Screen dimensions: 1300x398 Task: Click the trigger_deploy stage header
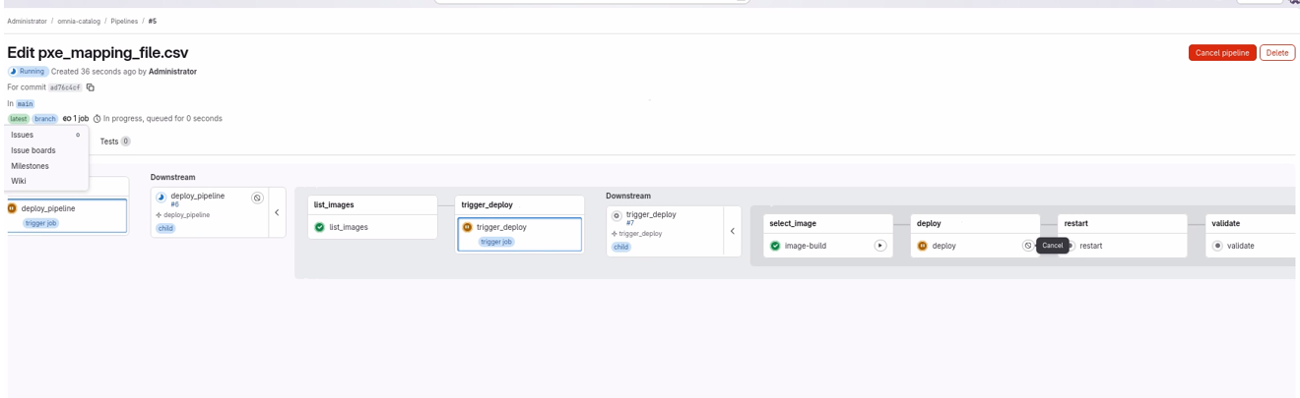click(487, 204)
